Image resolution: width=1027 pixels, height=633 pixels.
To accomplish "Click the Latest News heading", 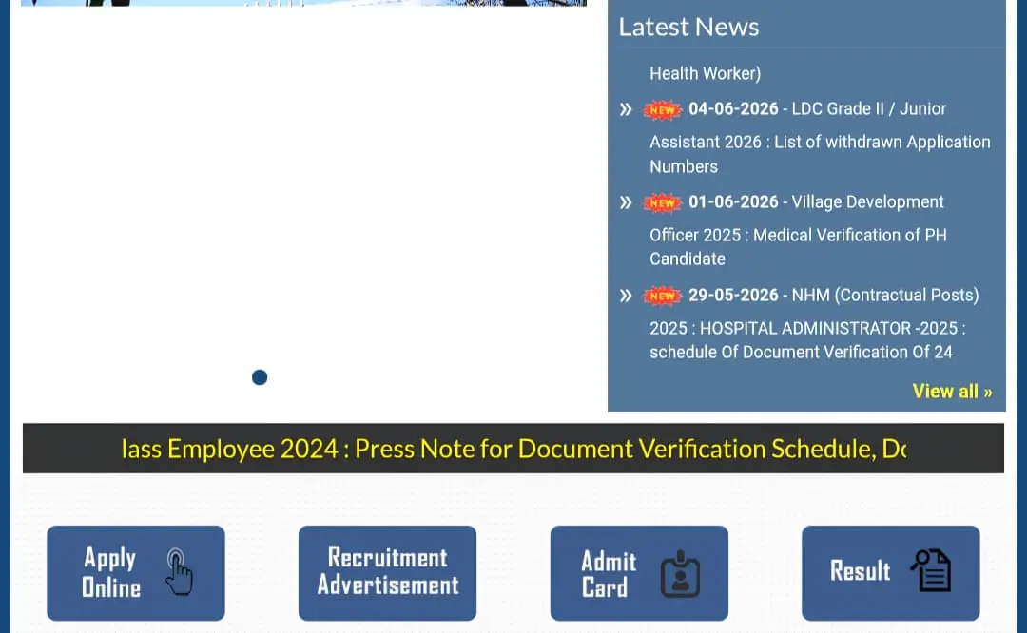I will pos(688,27).
